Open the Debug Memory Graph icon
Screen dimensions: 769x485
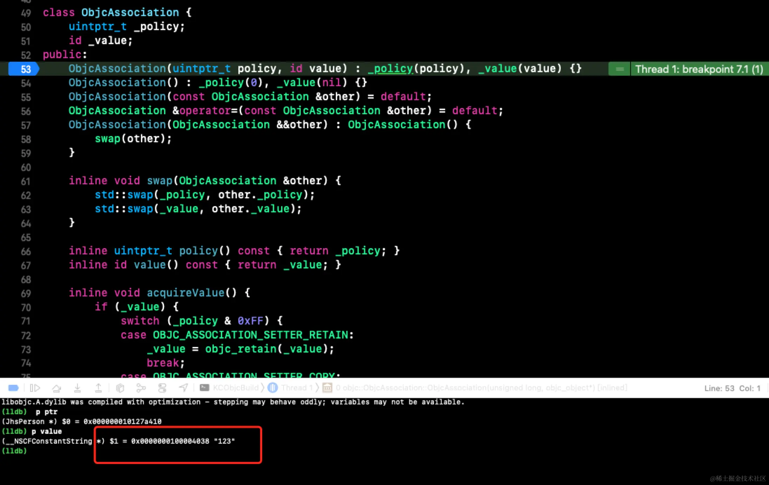coord(141,388)
